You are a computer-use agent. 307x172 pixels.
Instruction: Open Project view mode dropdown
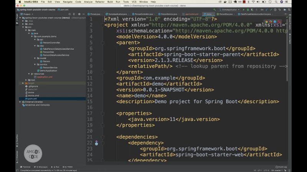click(27, 14)
